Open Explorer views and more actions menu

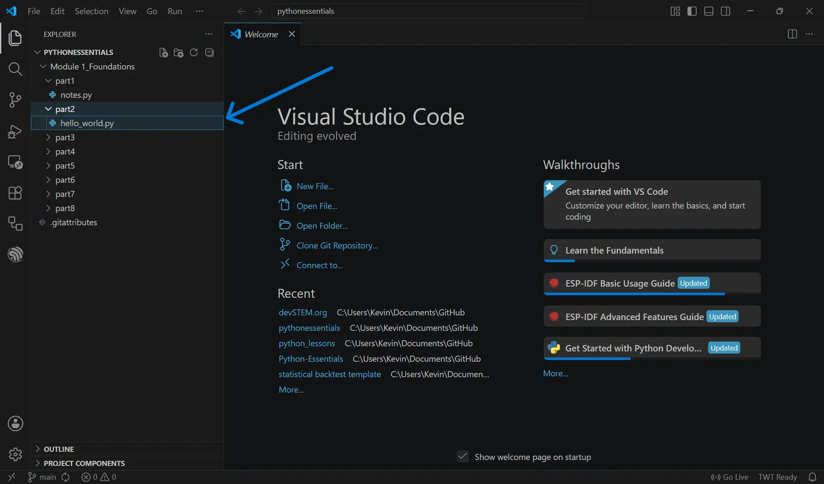tap(209, 34)
